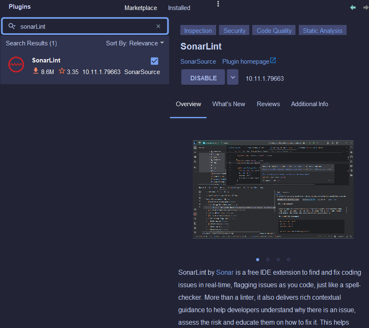Click the 8.6M downloads count

tap(47, 72)
